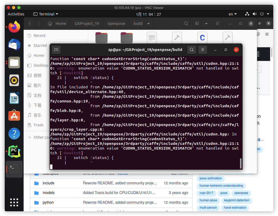
Task: Launch PyCharm from the dock
Action: pyautogui.click(x=14, y=151)
